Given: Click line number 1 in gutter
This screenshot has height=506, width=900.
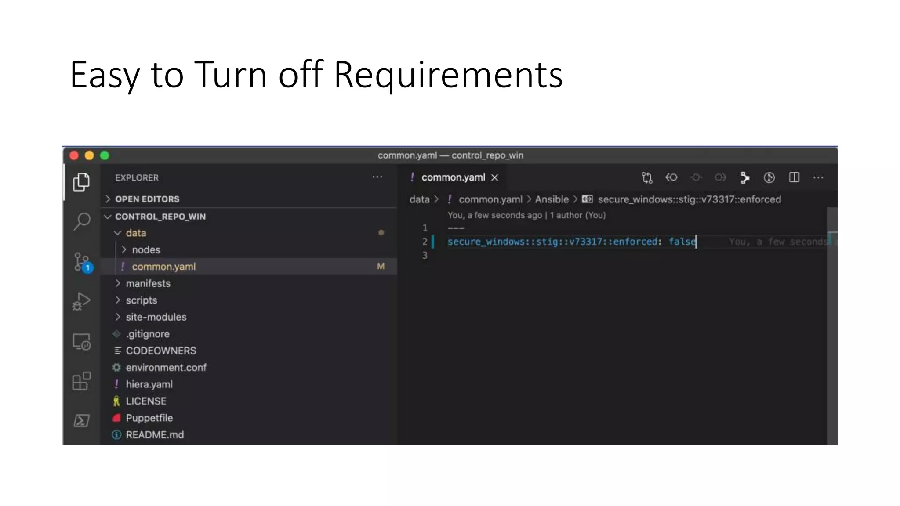Looking at the screenshot, I should (x=425, y=228).
